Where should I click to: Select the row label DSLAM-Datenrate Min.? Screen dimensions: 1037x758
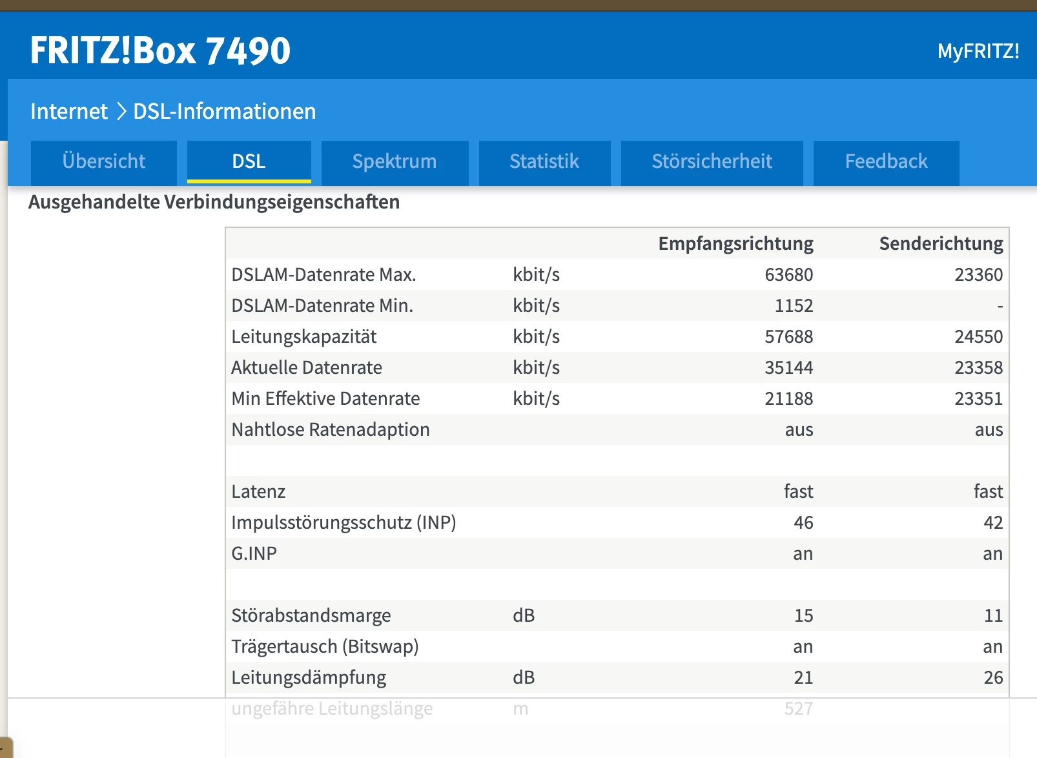pyautogui.click(x=322, y=305)
